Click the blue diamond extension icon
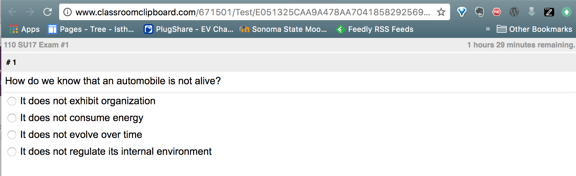The height and width of the screenshot is (176, 576). (462, 12)
